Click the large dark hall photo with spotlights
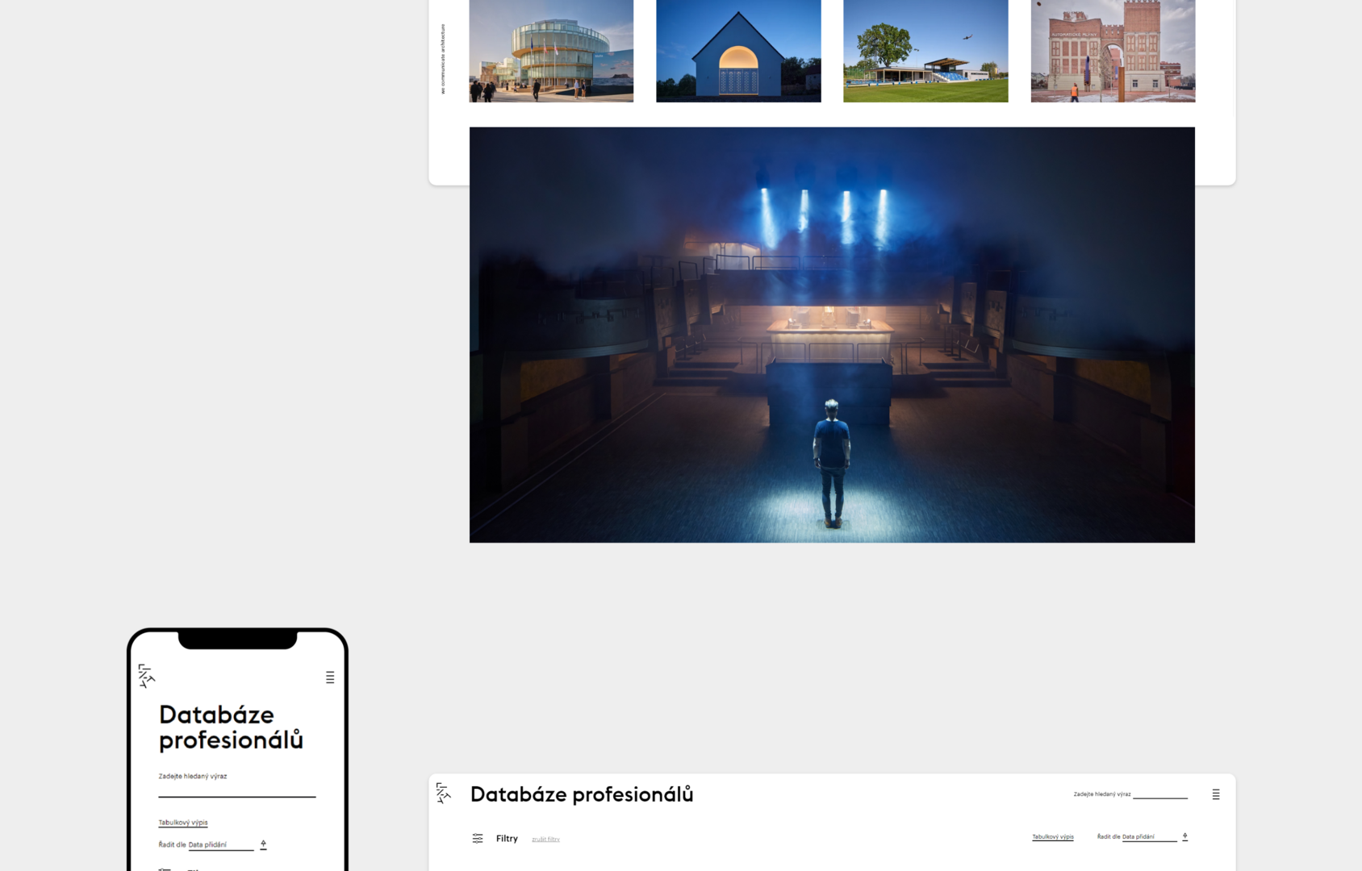 coord(832,335)
